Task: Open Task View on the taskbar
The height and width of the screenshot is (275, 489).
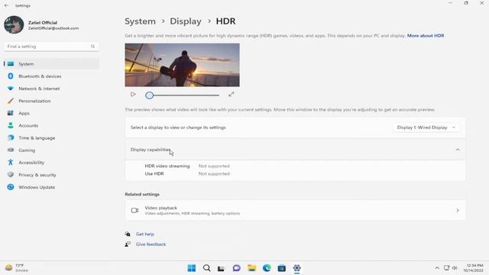Action: 221,268
